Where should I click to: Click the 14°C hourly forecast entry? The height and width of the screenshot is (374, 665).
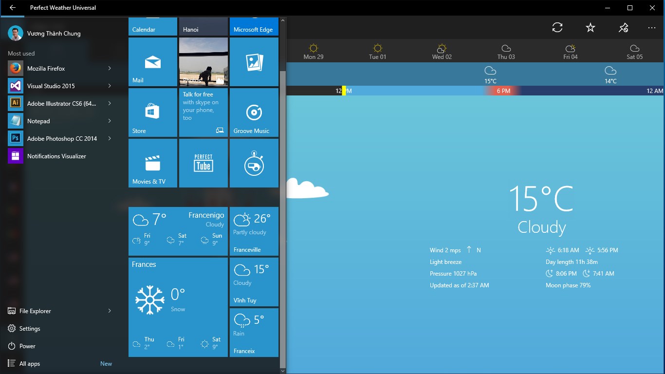(x=610, y=75)
